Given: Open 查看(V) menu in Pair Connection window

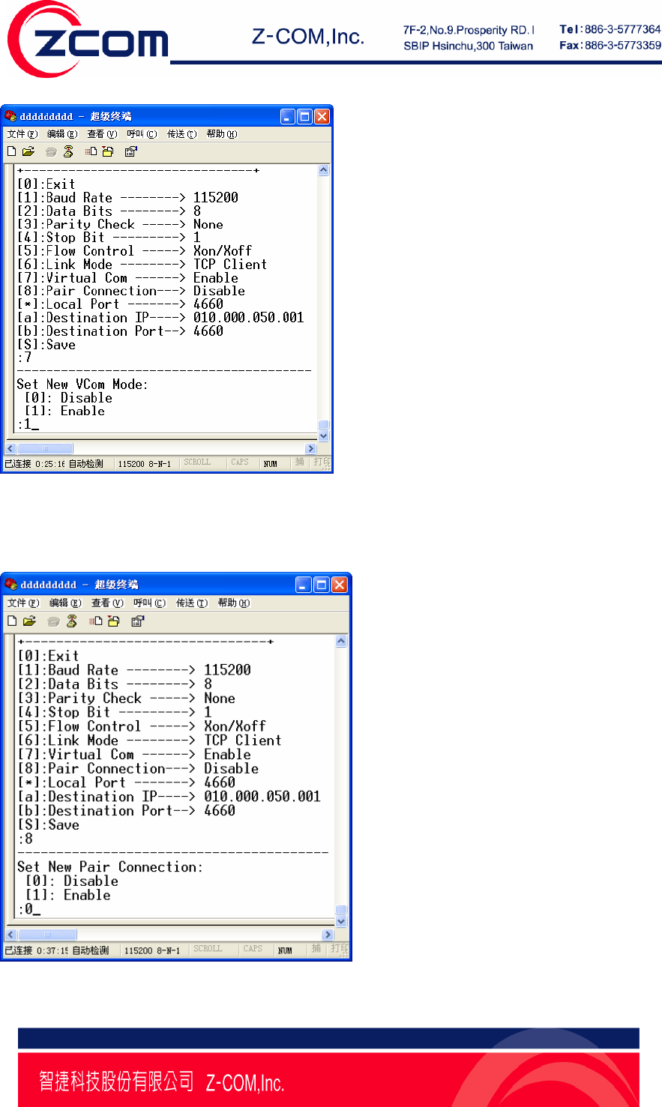Looking at the screenshot, I should 107,603.
